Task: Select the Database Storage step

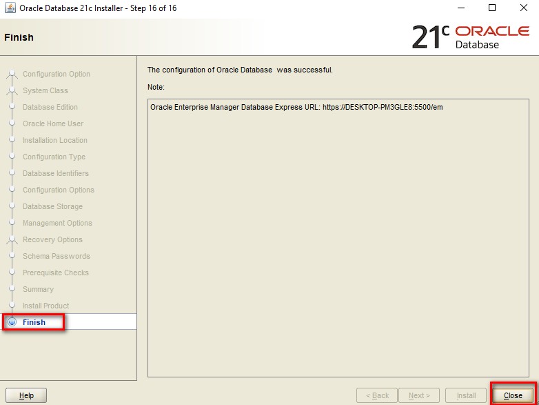Action: [52, 206]
